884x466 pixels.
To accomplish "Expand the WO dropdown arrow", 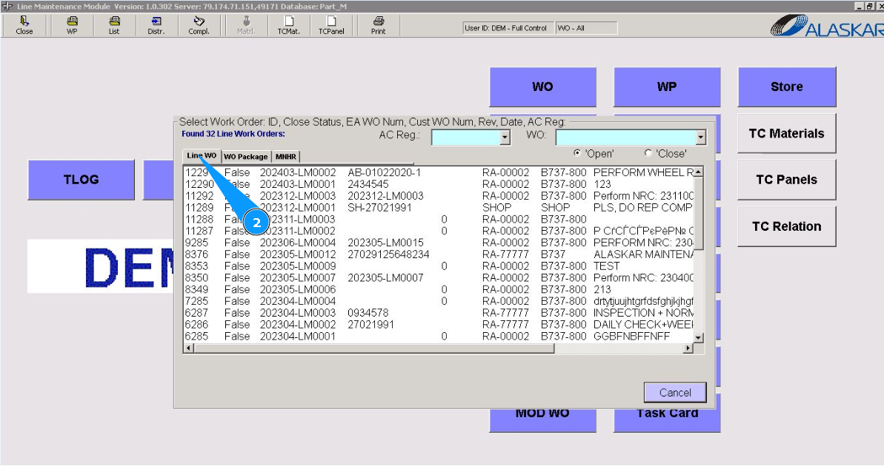I will click(701, 138).
